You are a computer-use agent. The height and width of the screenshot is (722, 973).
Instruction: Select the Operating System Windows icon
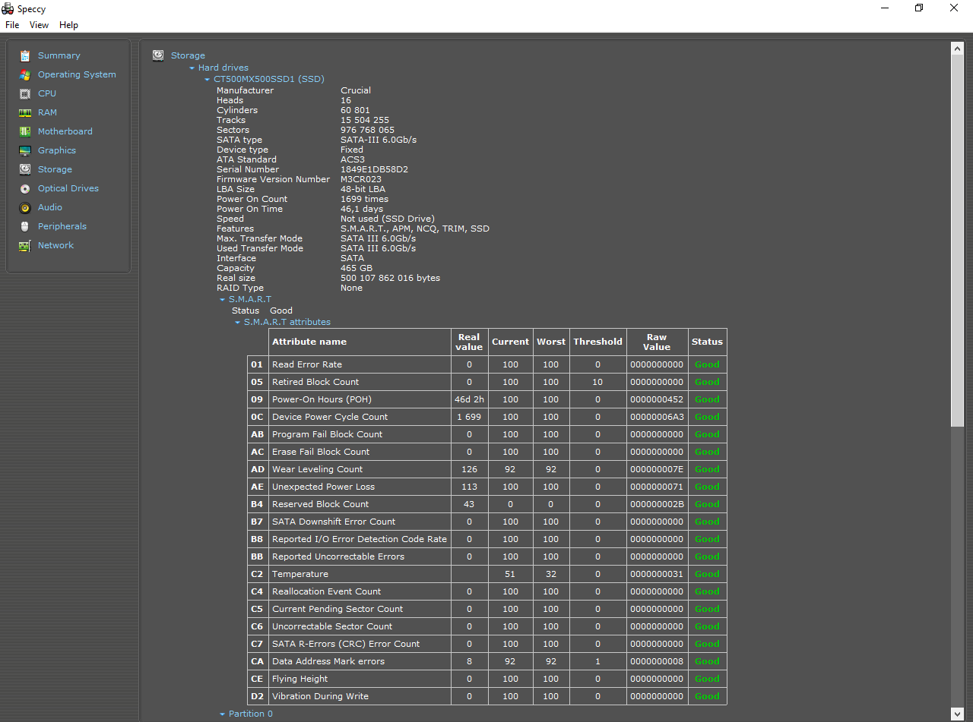25,74
